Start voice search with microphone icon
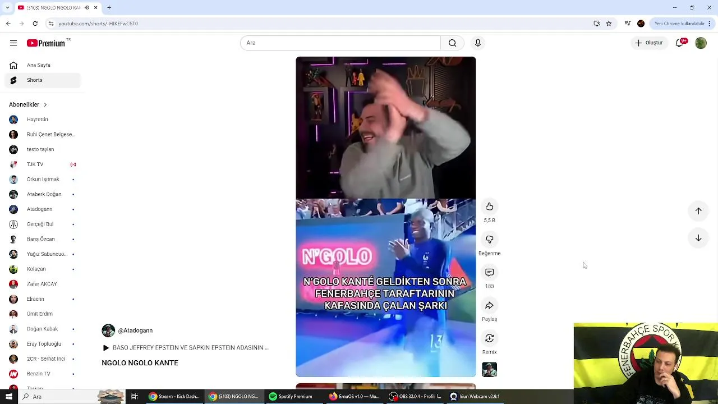718x404 pixels. (478, 43)
